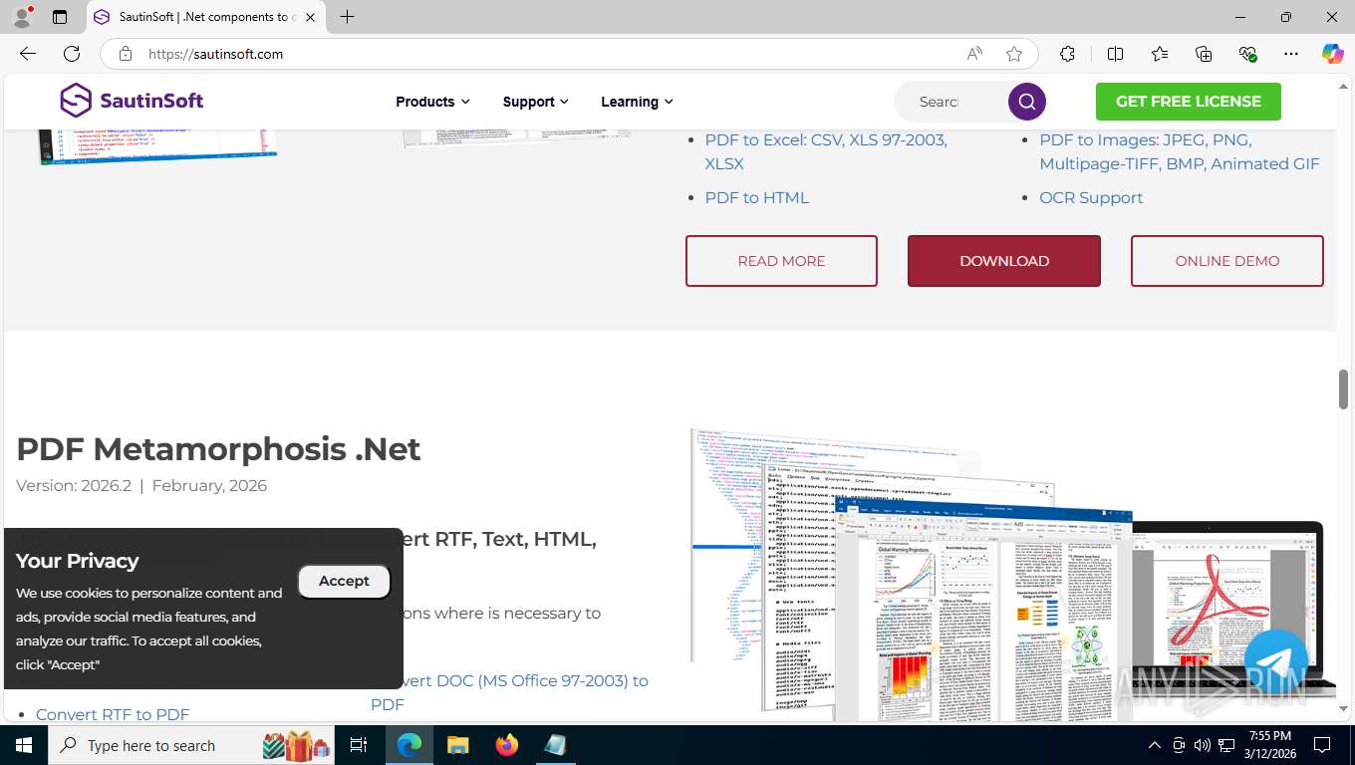
Task: Switch to Edge on taskbar
Action: pos(409,745)
